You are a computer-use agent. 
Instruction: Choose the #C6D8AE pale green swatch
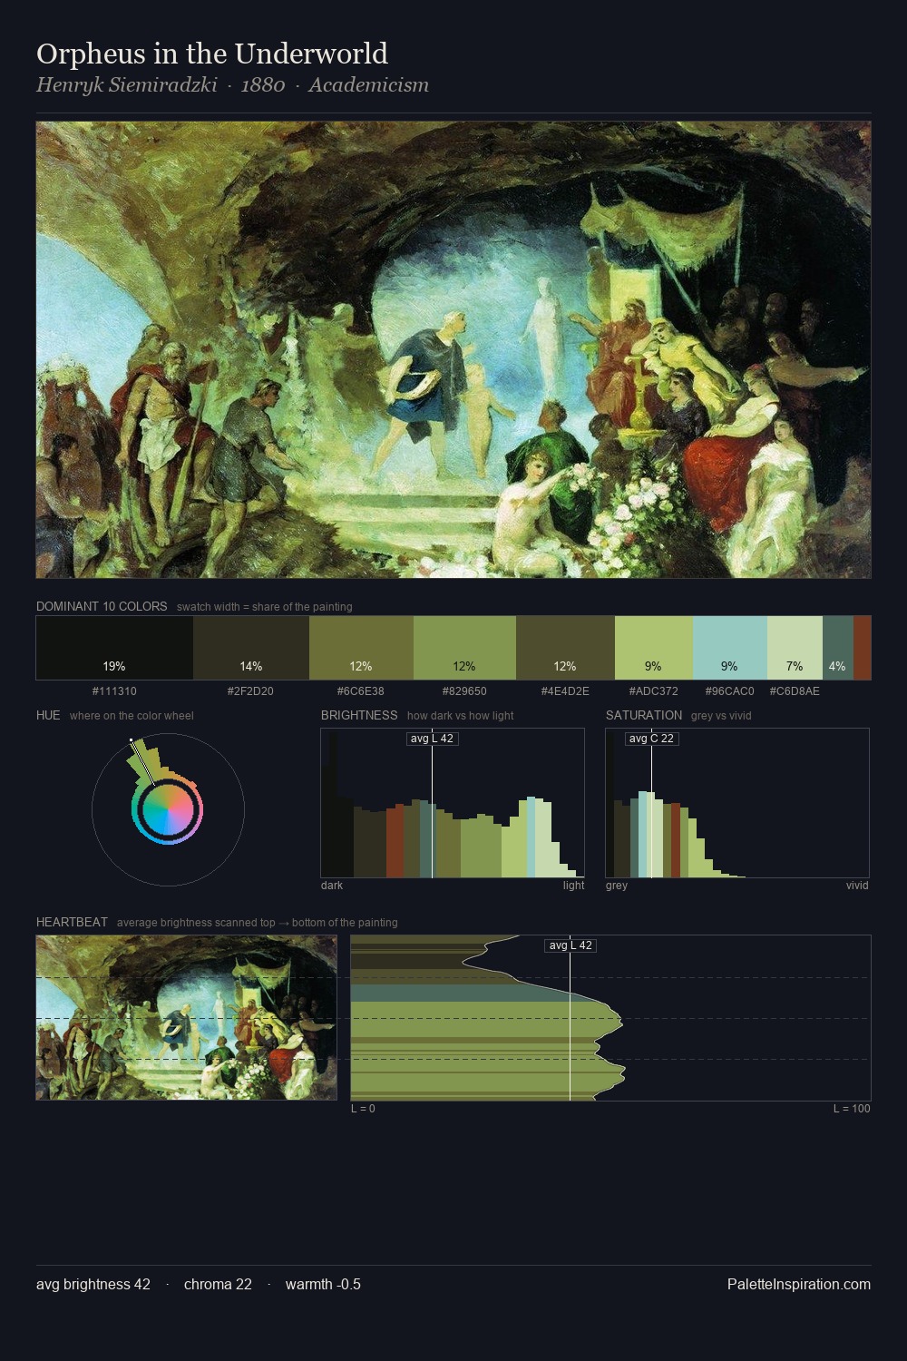(795, 648)
